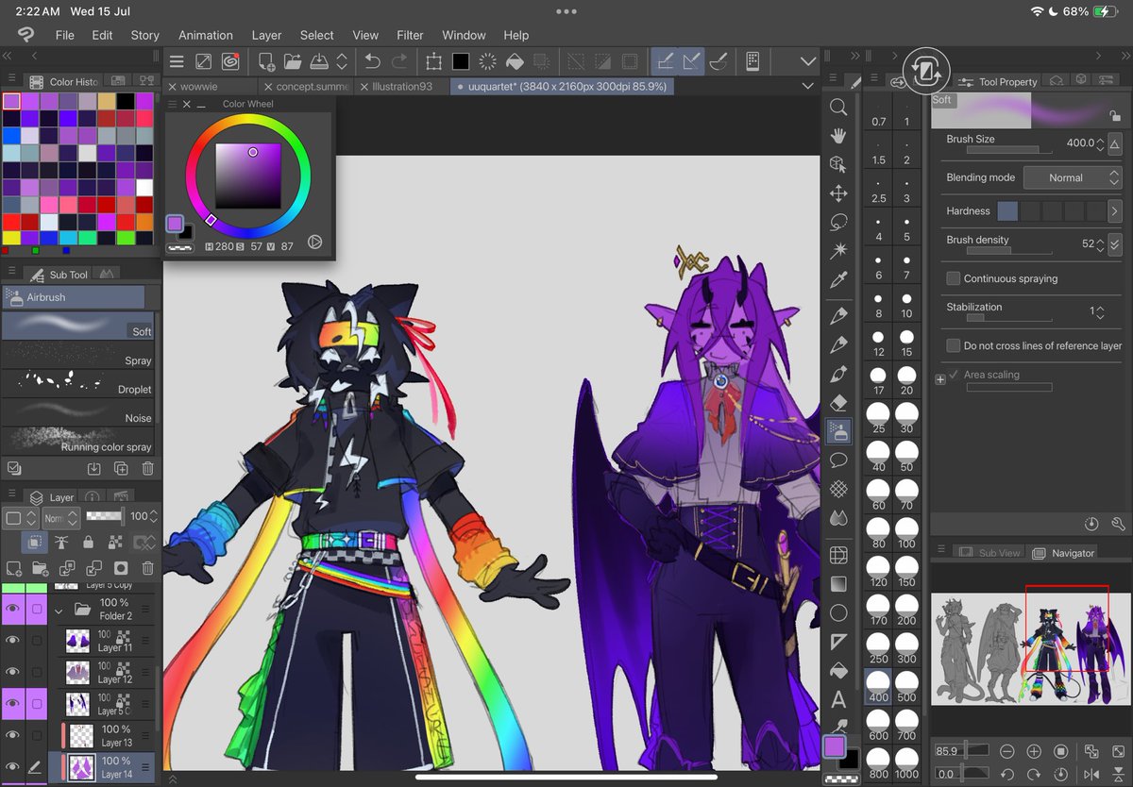Screen dimensions: 1133x787
Task: Switch to the wowwie canvas tab
Action: point(211,86)
